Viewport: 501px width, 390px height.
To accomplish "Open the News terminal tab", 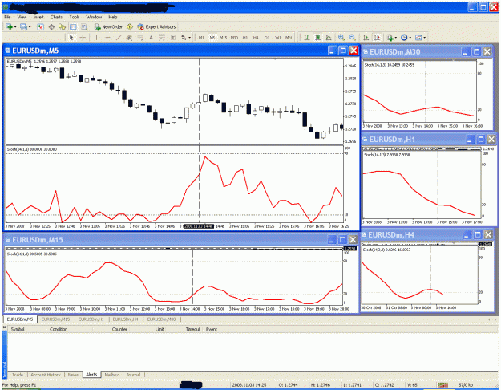I will [x=73, y=375].
